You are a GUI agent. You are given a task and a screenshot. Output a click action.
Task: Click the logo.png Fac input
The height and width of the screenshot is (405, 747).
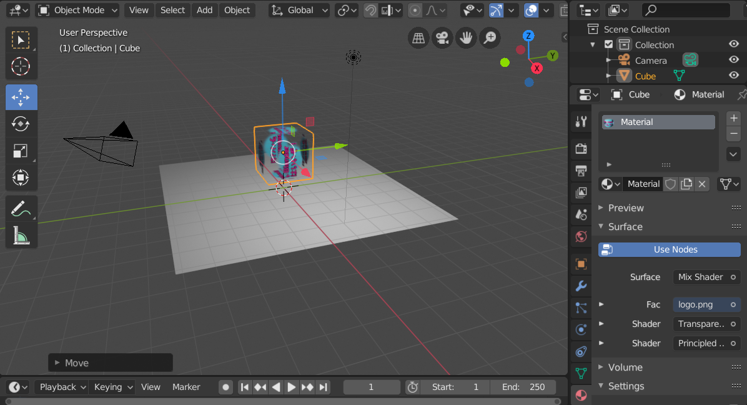[x=706, y=305]
